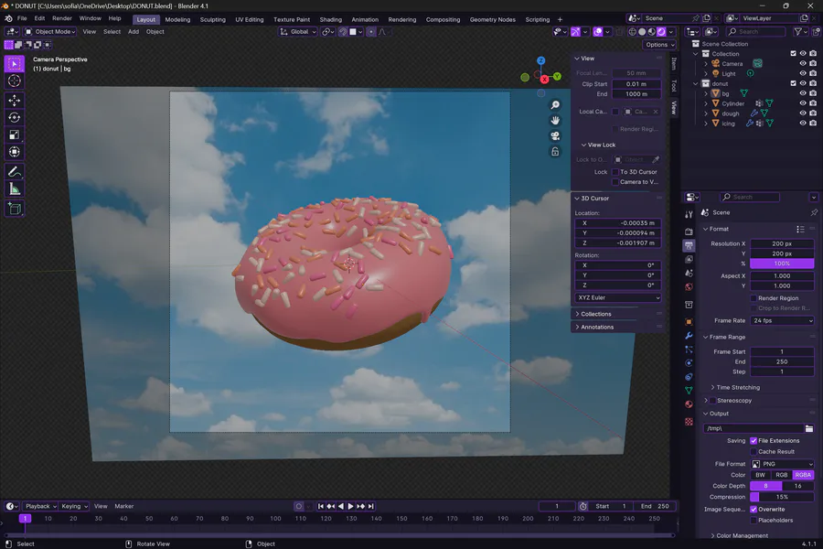
Task: Open the Global transform orientation dropdown
Action: (297, 31)
